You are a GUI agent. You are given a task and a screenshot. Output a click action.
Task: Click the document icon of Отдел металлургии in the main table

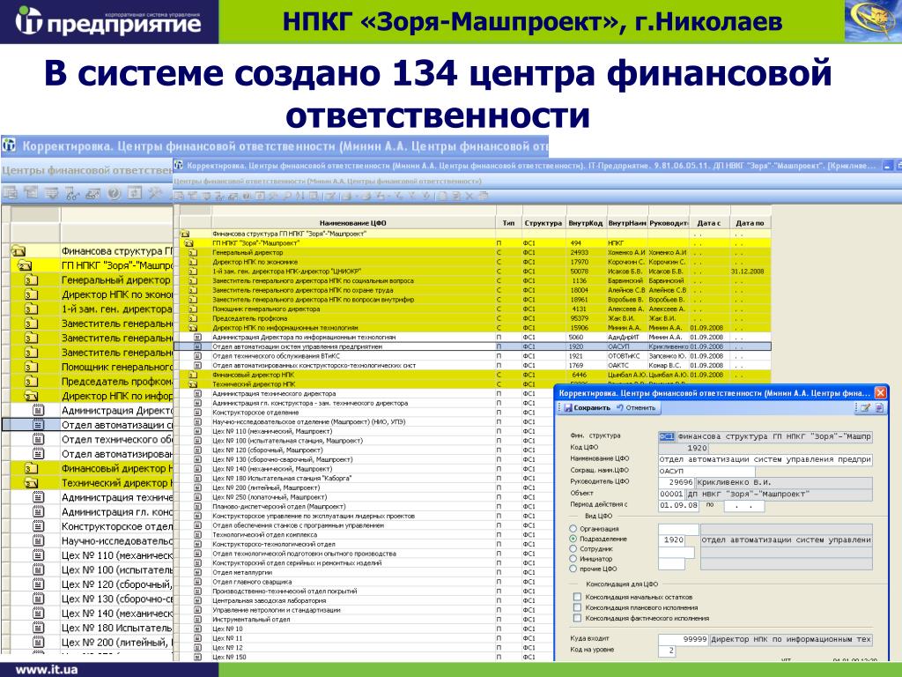pos(197,572)
